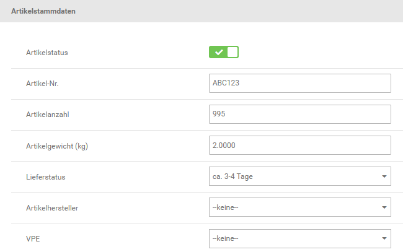Viewport: 403px width, 252px height.
Task: Click the white knob of the Artikelstatus switch
Action: [232, 52]
